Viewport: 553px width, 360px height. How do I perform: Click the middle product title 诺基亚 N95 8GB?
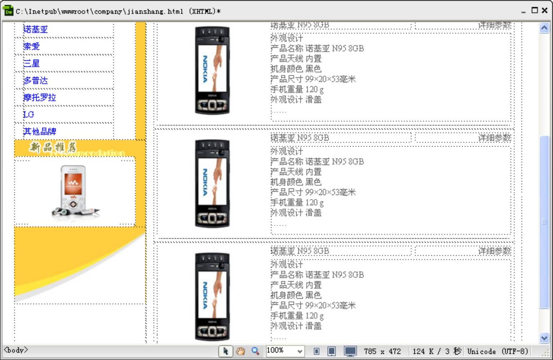300,138
